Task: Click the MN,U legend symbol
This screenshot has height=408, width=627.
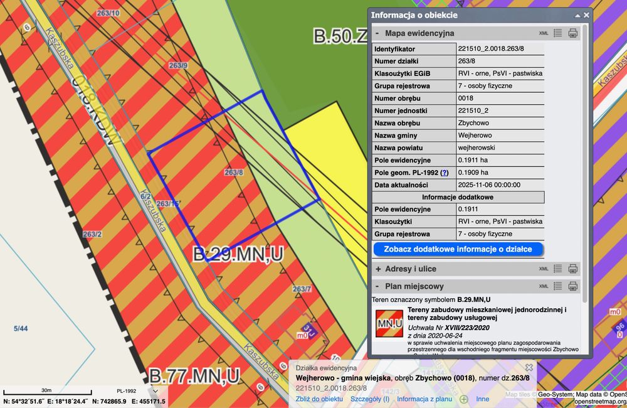Action: pos(389,323)
